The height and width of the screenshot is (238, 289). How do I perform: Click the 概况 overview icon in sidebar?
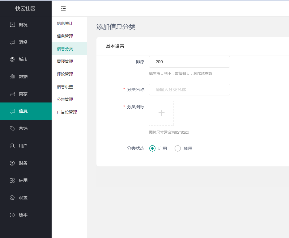[12, 25]
